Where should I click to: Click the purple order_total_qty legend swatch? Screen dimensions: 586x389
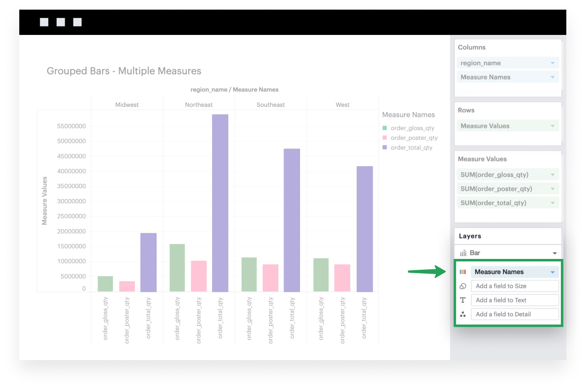[x=385, y=147]
